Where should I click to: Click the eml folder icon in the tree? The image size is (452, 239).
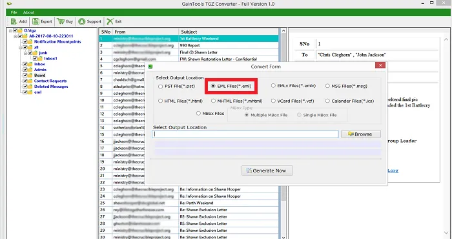[30, 92]
